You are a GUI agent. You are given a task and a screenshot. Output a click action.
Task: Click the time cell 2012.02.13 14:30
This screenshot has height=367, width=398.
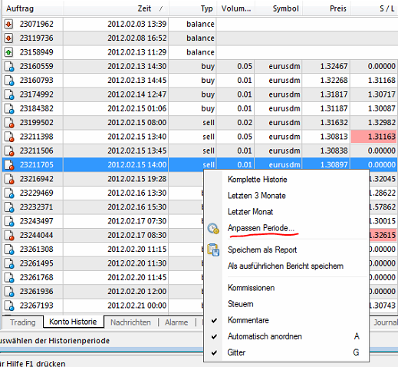tap(137, 67)
